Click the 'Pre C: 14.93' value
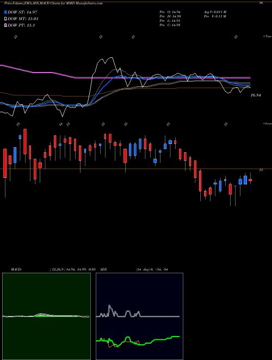This screenshot has height=360, width=272. [x=170, y=25]
